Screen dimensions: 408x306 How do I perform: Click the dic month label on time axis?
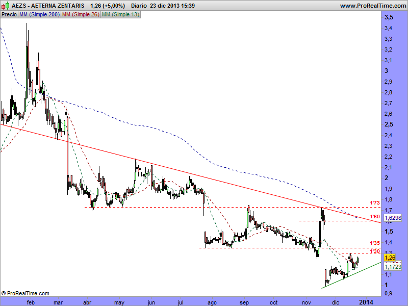click(x=336, y=302)
